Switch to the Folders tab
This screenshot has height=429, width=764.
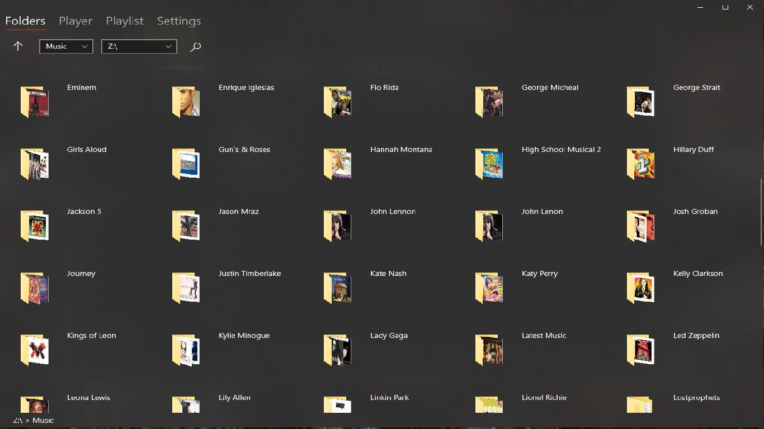point(25,21)
